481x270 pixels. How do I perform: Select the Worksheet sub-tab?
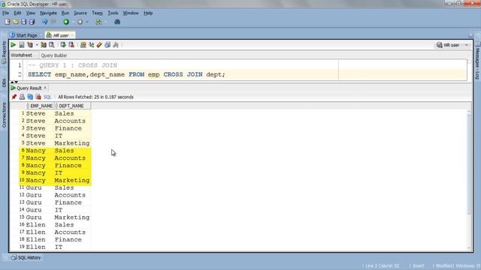(x=21, y=55)
